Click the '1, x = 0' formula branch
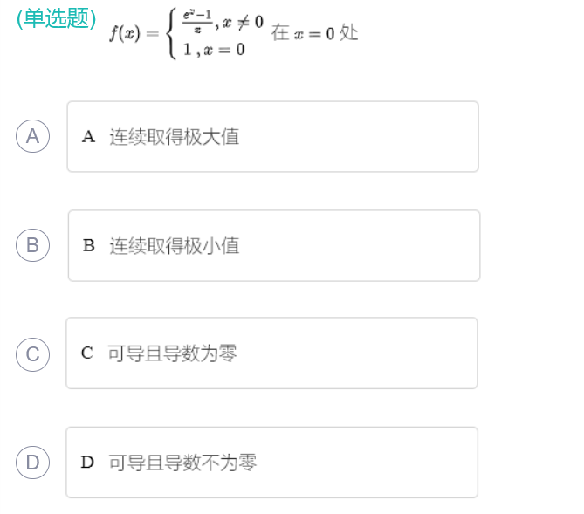This screenshot has width=584, height=514. click(x=214, y=50)
